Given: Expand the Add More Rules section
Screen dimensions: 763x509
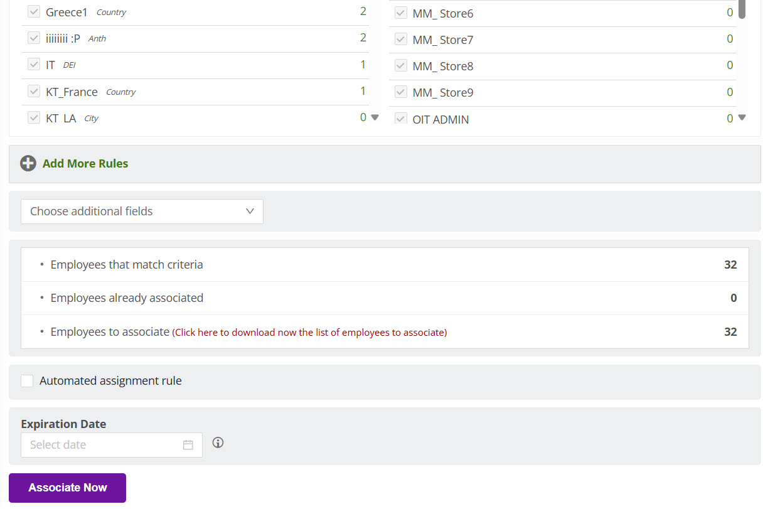Looking at the screenshot, I should pos(85,164).
